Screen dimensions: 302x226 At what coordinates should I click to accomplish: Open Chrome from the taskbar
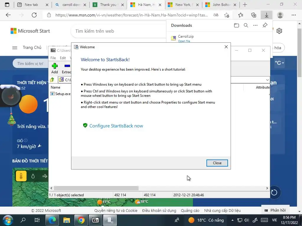[81, 220]
